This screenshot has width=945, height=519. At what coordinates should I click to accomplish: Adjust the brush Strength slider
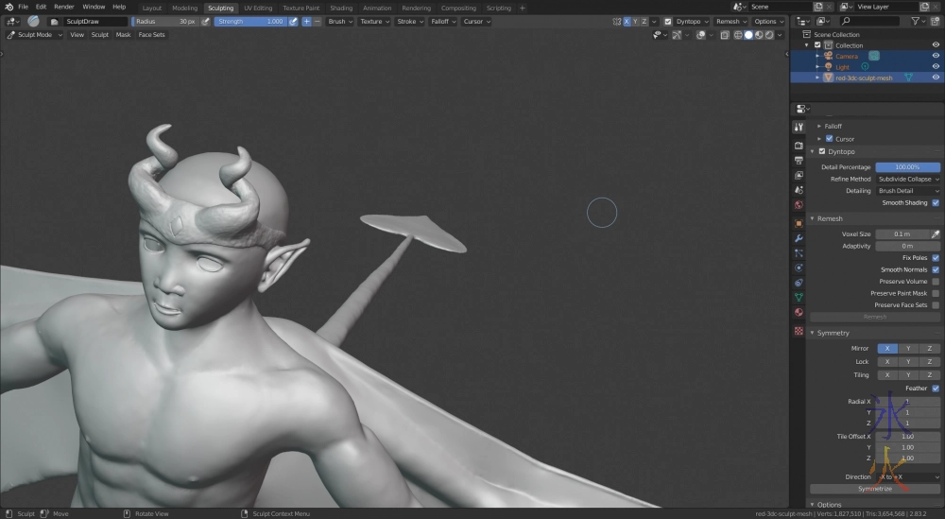click(x=249, y=21)
